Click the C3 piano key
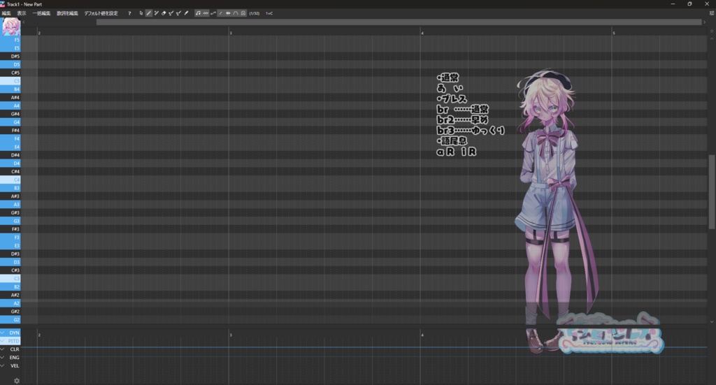Screen dimensions: 716x385 10,278
